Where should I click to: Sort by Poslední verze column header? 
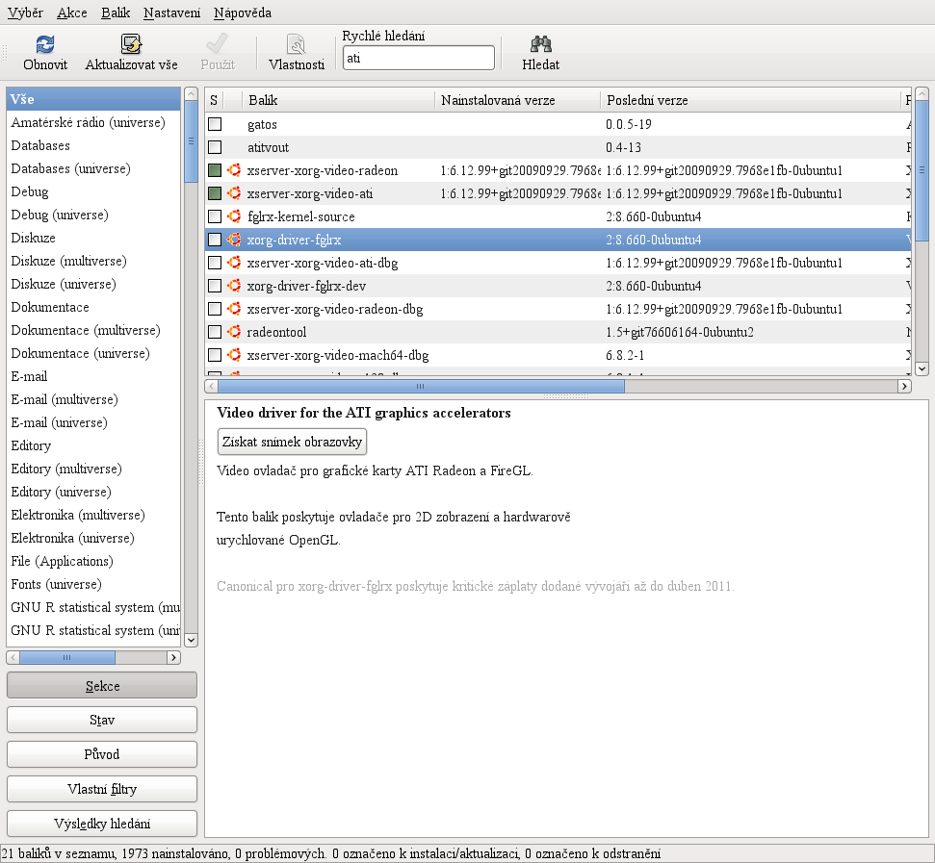751,100
